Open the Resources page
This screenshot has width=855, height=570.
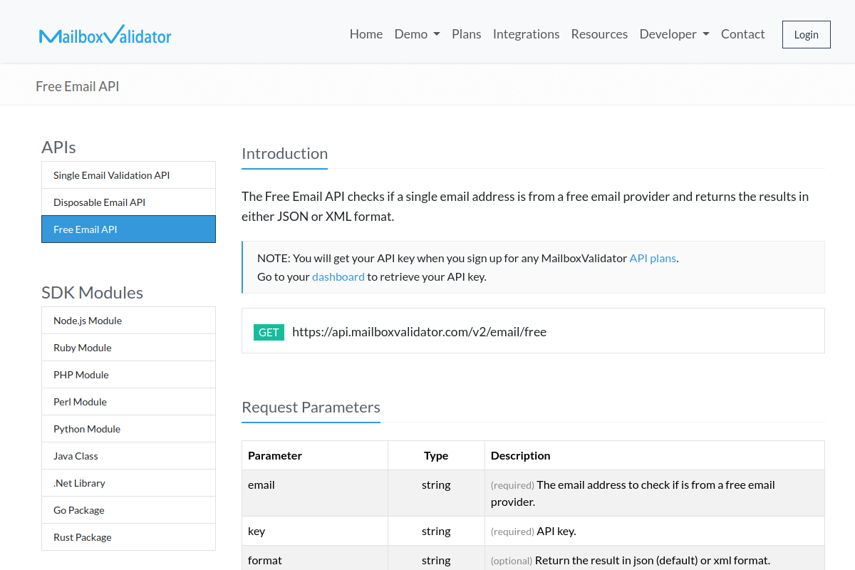click(599, 34)
